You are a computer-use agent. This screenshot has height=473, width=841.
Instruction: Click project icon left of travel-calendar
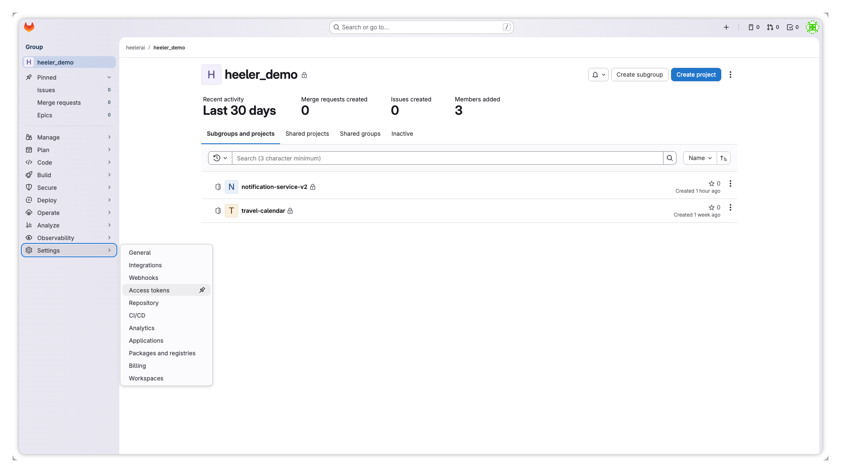pos(218,211)
